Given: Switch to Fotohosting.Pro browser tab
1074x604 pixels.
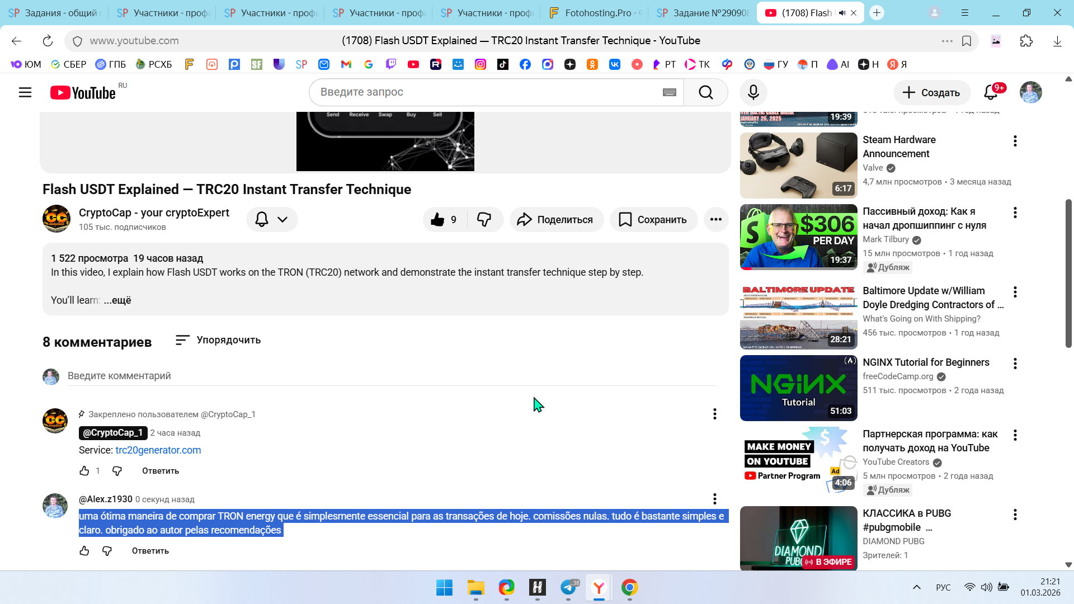Looking at the screenshot, I should point(596,12).
